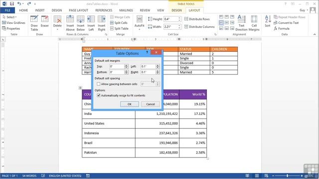Open the FILE tab

click(7, 10)
